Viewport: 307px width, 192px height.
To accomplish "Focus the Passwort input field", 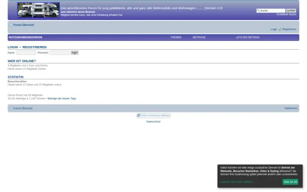I will [x=59, y=53].
